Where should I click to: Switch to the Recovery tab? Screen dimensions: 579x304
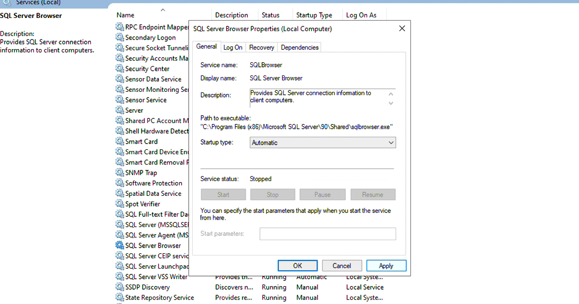(262, 47)
